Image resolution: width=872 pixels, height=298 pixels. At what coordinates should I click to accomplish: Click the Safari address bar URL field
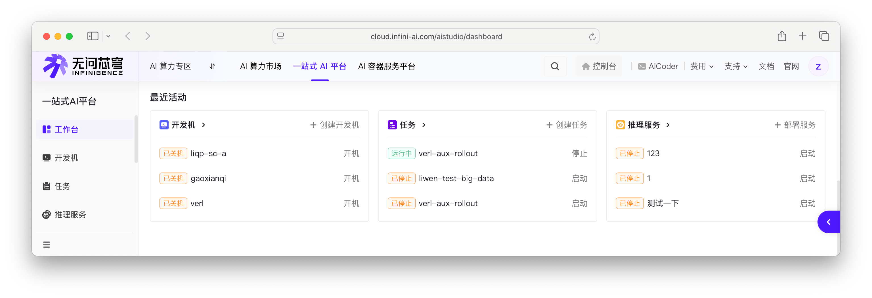436,37
